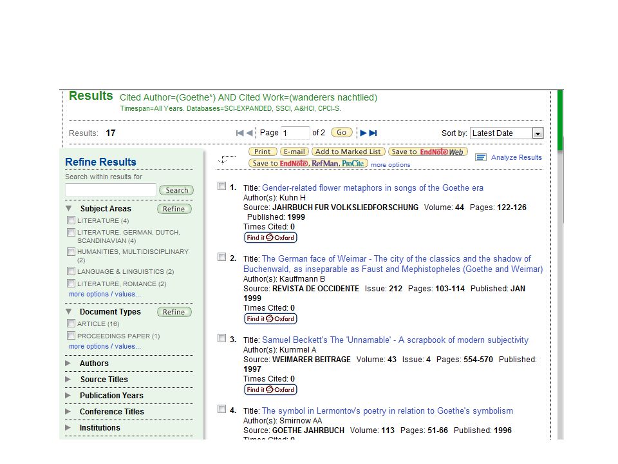Mark result 3 checkbox

pyautogui.click(x=222, y=338)
